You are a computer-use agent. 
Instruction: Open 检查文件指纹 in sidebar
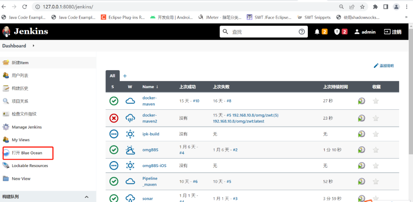pos(24,114)
